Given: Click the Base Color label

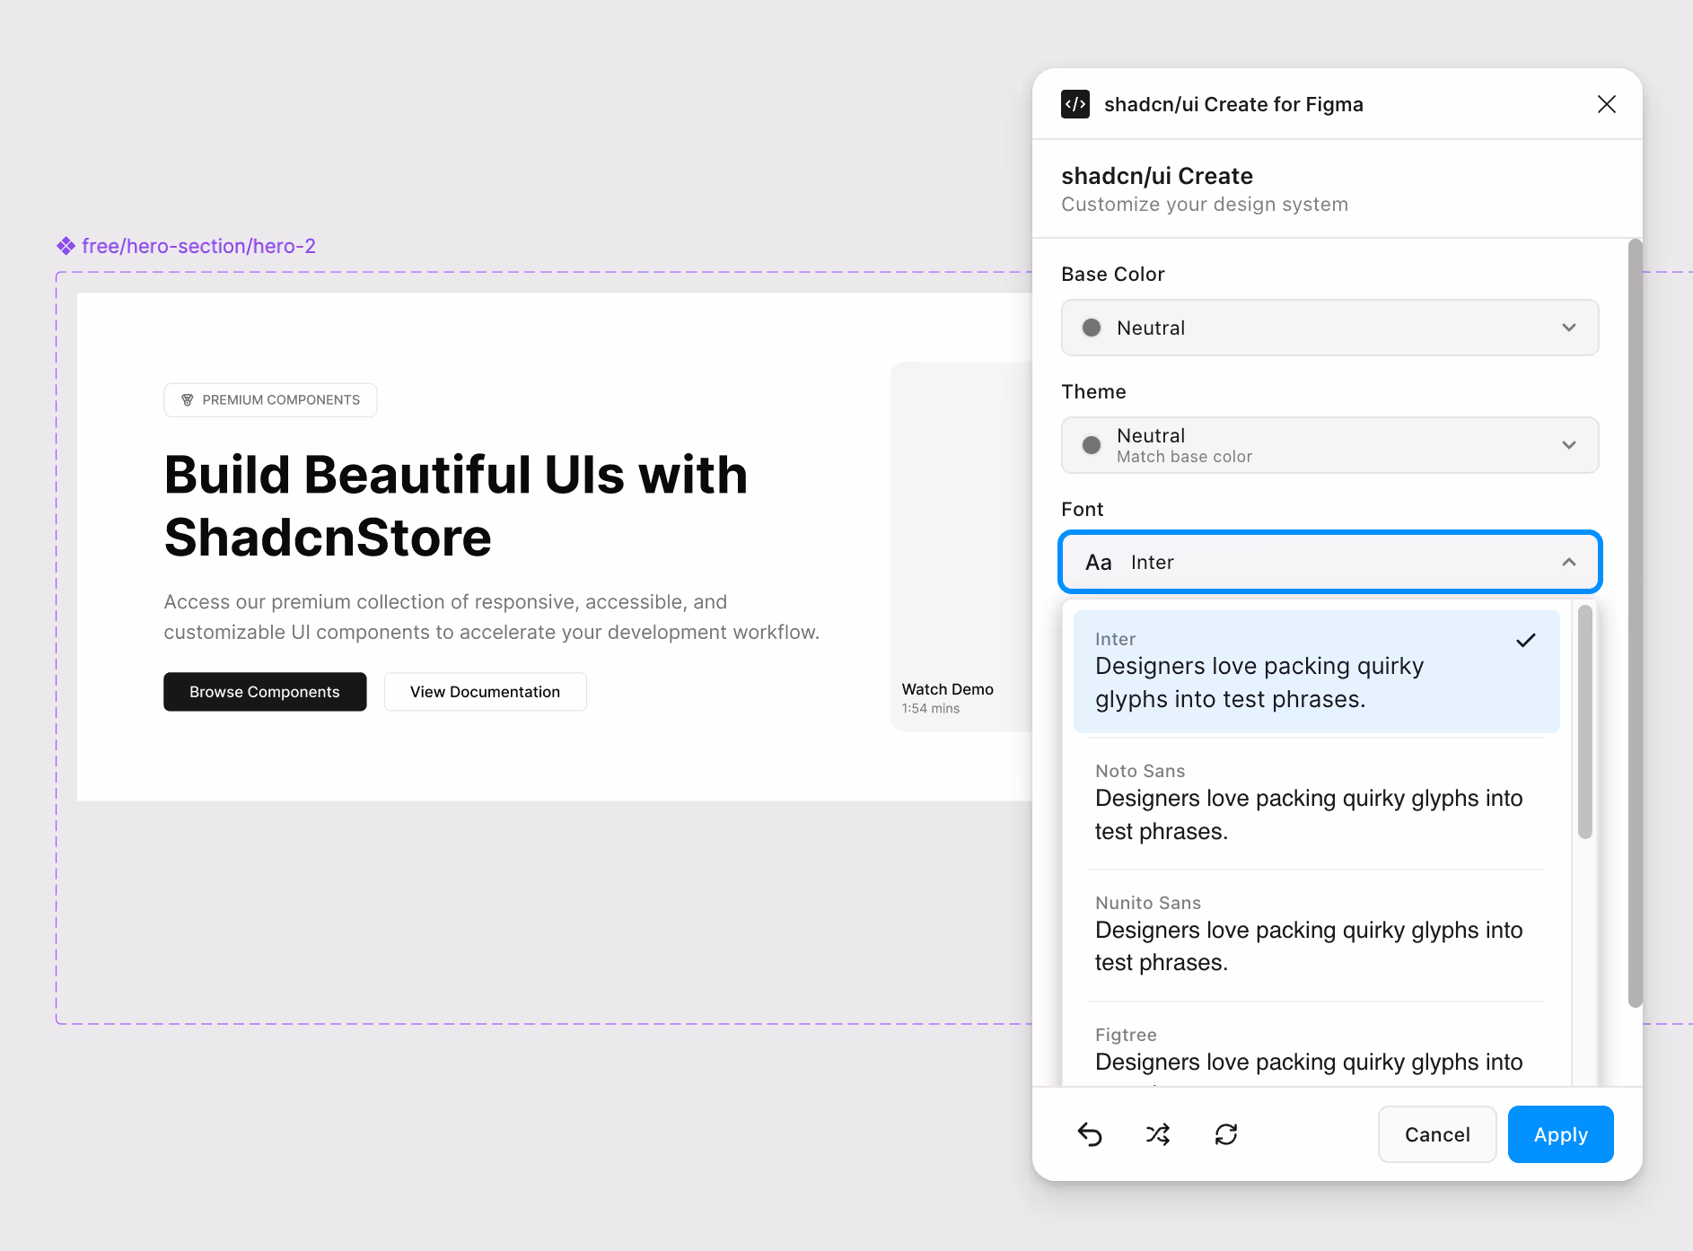Looking at the screenshot, I should coord(1113,274).
